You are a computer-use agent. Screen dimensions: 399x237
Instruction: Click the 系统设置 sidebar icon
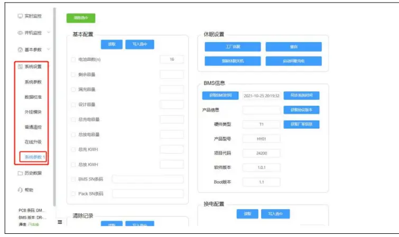point(20,67)
